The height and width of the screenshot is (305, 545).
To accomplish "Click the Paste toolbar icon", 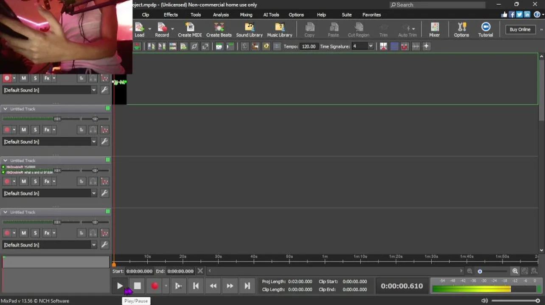I will [x=333, y=30].
